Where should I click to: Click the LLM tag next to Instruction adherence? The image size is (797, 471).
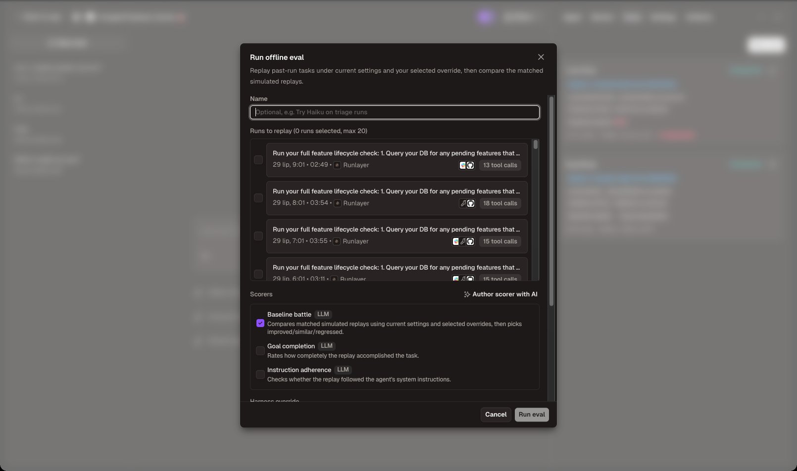coord(343,370)
